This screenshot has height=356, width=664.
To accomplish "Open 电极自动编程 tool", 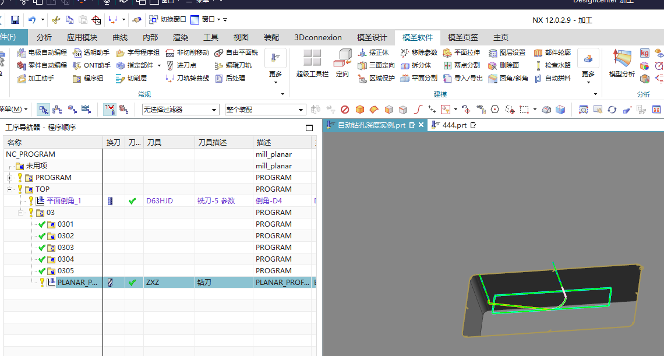I will pyautogui.click(x=42, y=52).
